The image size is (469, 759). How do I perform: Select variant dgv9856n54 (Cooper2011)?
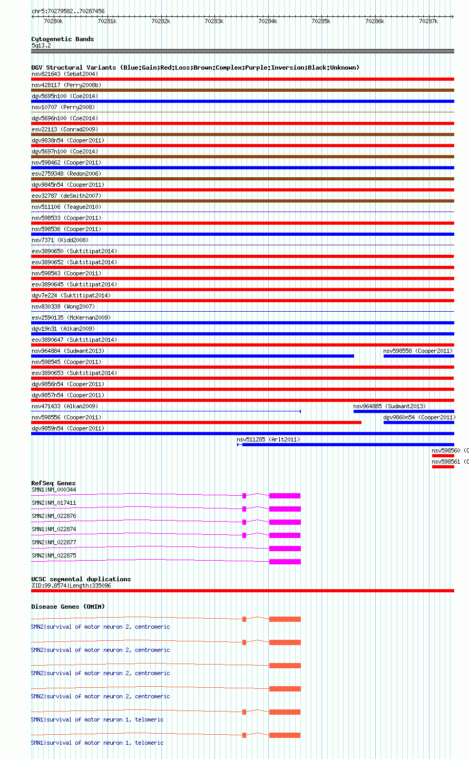(68, 384)
